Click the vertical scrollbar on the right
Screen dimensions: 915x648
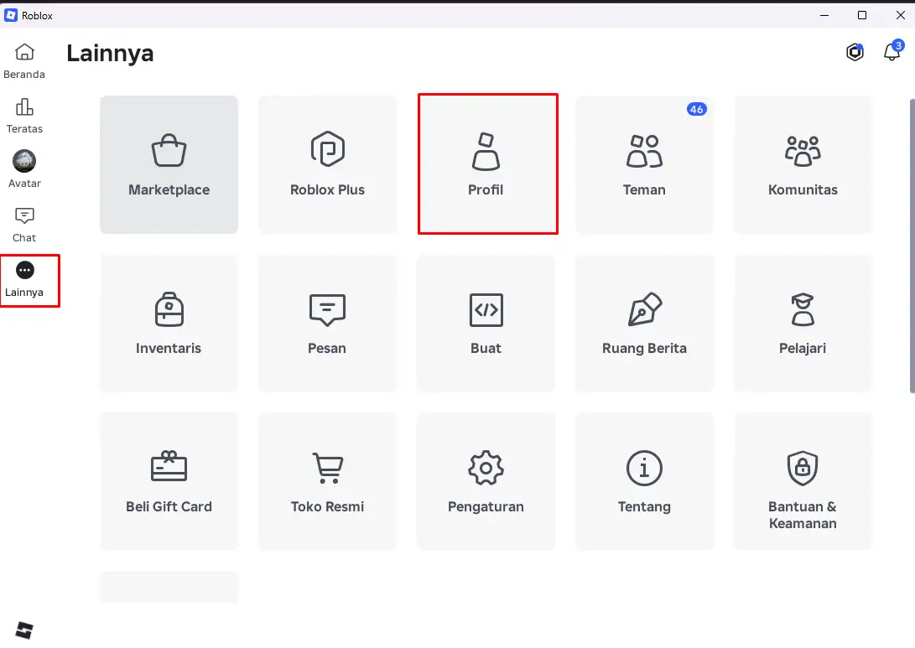click(x=912, y=246)
